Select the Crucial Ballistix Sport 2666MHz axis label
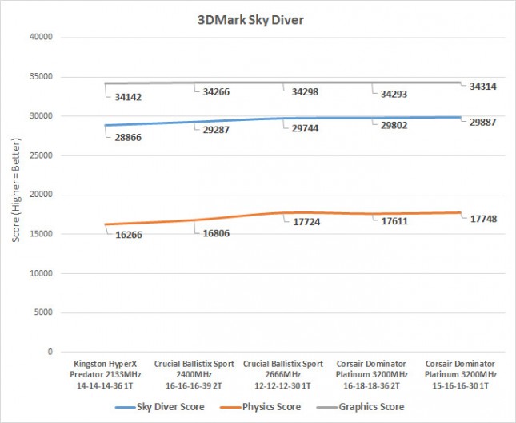This screenshot has width=516, height=423. tap(283, 375)
